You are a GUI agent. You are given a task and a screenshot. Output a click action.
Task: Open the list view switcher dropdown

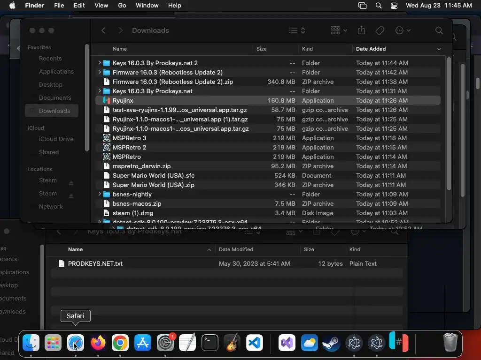(x=297, y=30)
